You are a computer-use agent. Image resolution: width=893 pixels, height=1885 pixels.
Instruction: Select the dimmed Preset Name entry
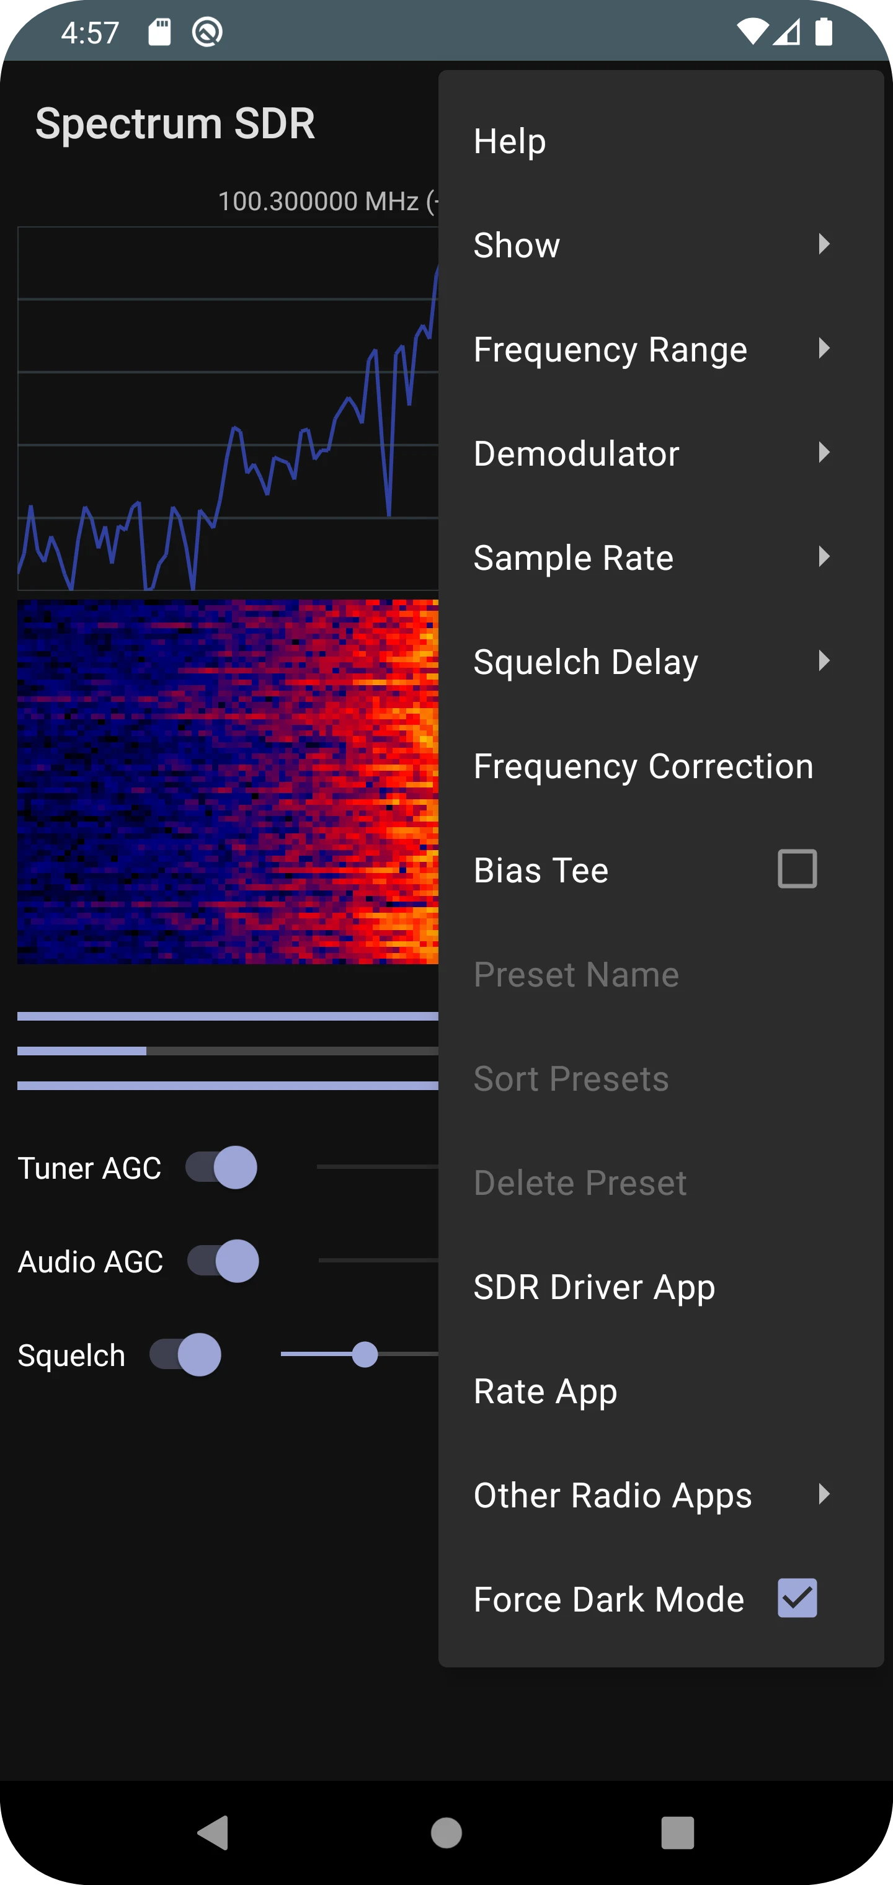click(x=661, y=974)
